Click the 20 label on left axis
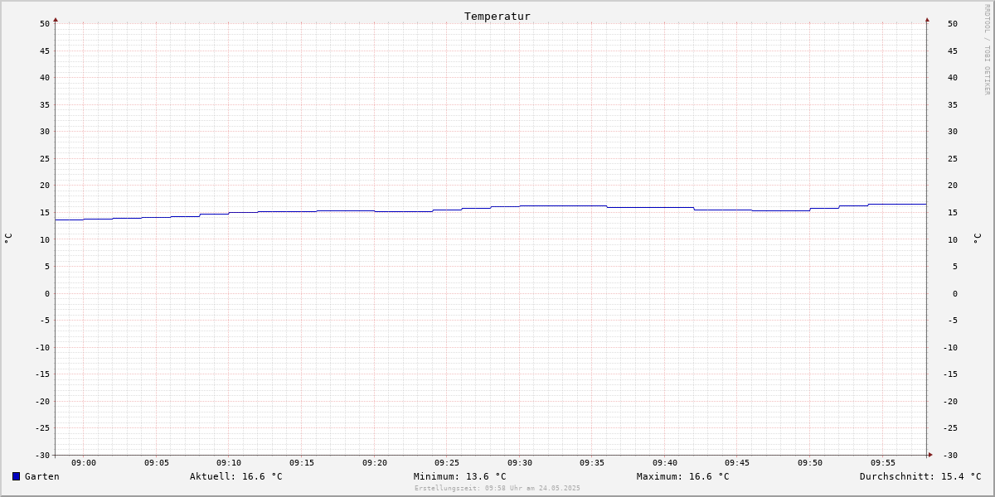This screenshot has height=497, width=995. coord(45,186)
